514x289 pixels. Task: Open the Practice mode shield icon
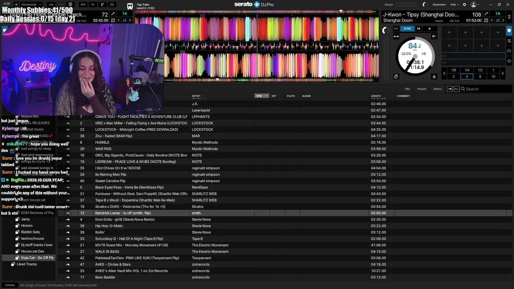(70, 4)
